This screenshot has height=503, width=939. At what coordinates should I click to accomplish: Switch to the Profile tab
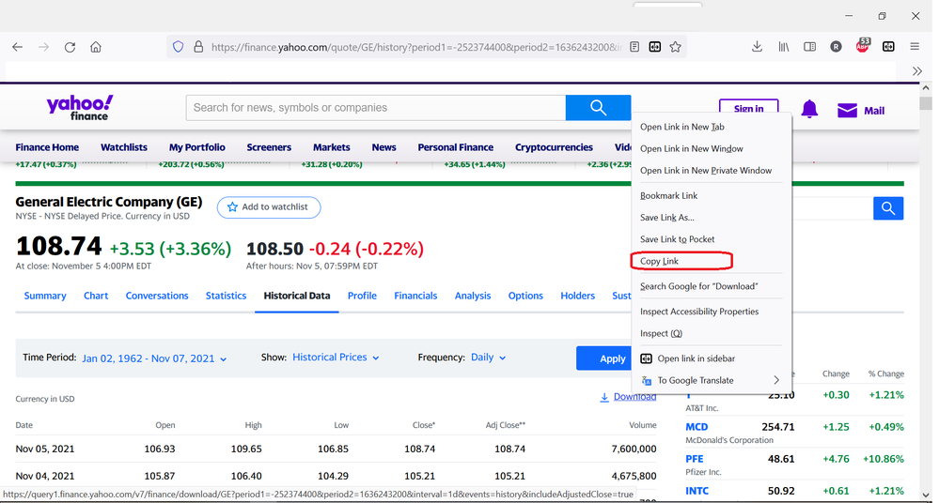tap(362, 296)
